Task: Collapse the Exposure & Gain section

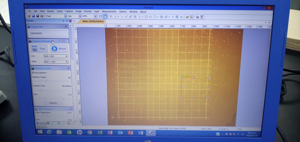Action: pyautogui.click(x=68, y=68)
